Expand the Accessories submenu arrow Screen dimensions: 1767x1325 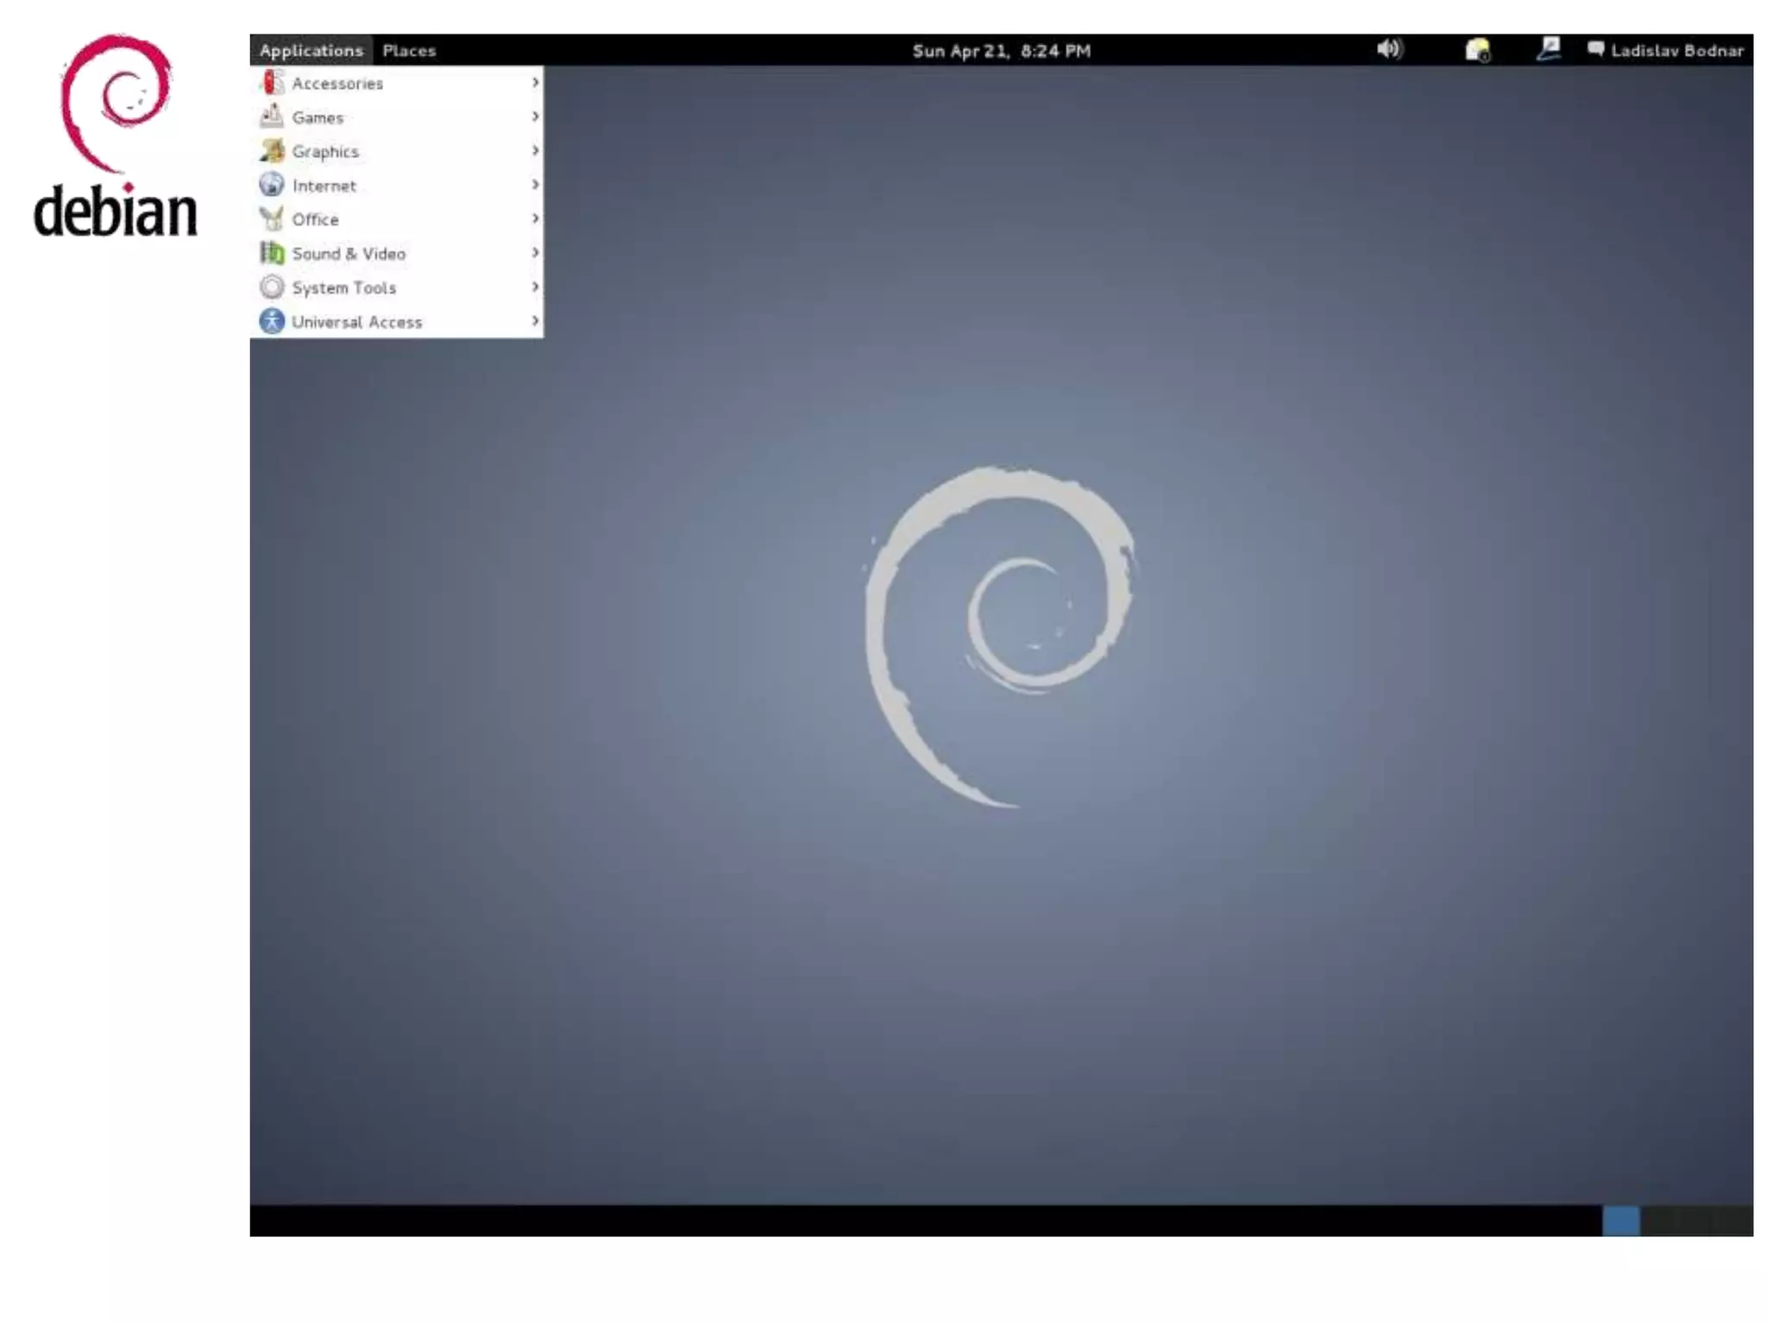(x=535, y=83)
